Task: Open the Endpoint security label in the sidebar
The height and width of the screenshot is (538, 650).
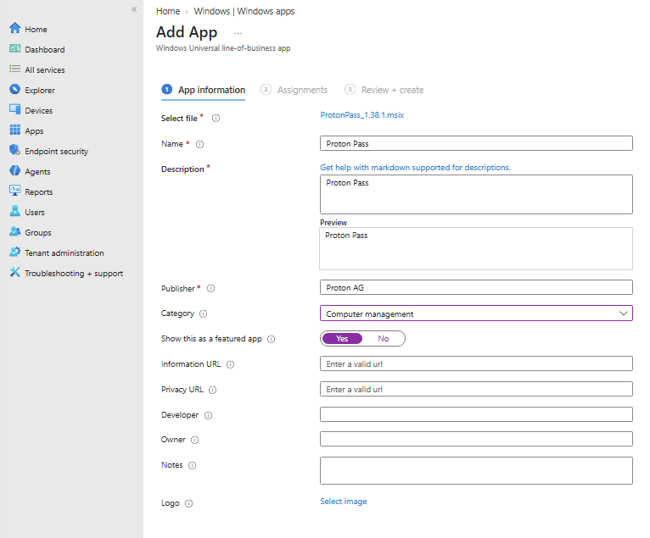Action: (x=56, y=152)
